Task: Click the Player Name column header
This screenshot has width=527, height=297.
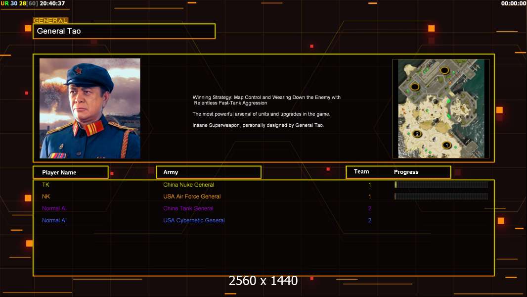Action: [x=71, y=172]
